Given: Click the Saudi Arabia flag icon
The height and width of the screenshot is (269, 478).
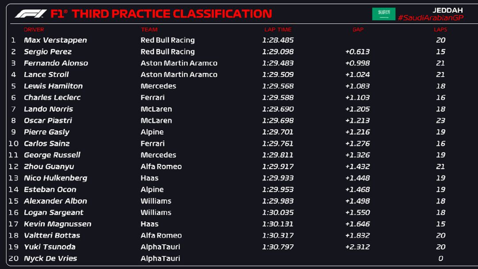Looking at the screenshot, I should pos(383,14).
